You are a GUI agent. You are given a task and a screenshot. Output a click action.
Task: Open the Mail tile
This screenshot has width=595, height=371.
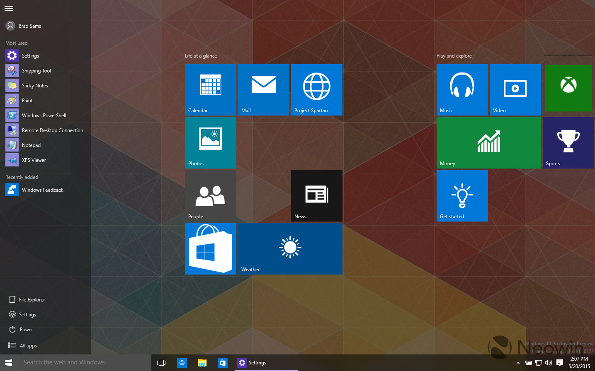tap(263, 89)
